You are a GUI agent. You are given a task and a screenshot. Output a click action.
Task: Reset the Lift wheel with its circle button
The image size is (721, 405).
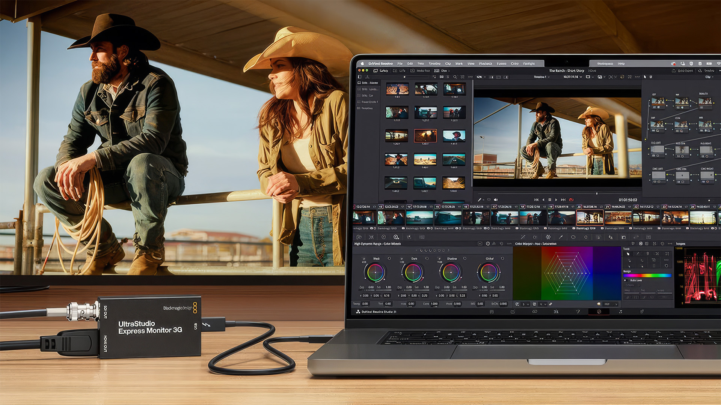389,258
